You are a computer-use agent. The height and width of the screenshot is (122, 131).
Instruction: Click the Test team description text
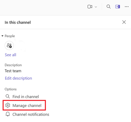tap(13, 71)
